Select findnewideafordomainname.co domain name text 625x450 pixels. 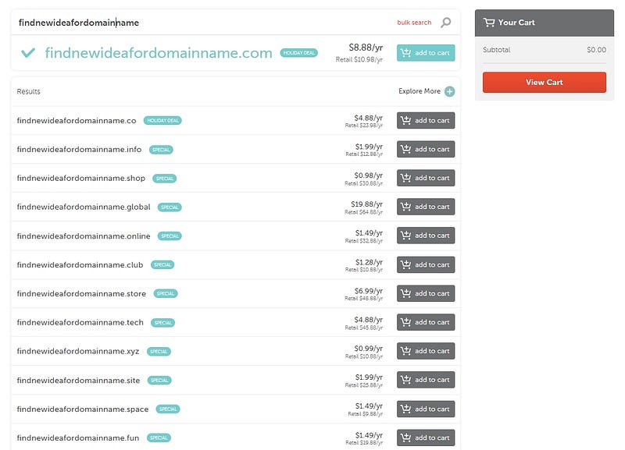point(77,121)
